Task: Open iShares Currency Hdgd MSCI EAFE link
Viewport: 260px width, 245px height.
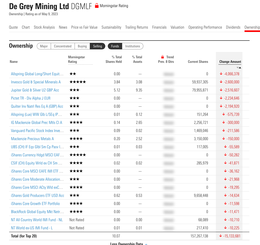Action: point(37,155)
